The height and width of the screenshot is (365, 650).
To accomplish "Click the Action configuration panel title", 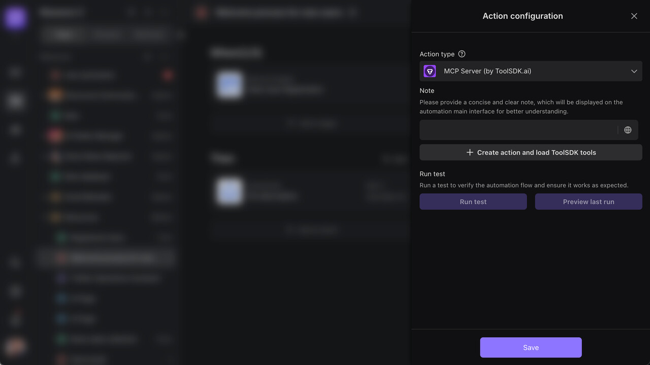I will 523,16.
